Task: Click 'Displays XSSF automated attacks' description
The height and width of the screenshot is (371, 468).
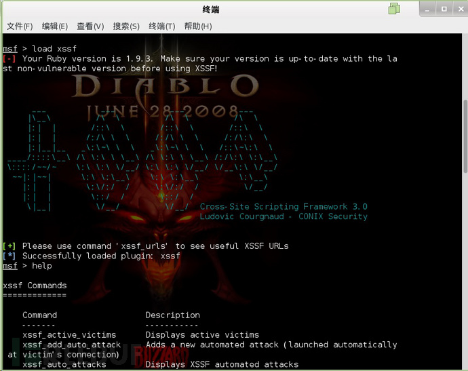Action: 222,364
